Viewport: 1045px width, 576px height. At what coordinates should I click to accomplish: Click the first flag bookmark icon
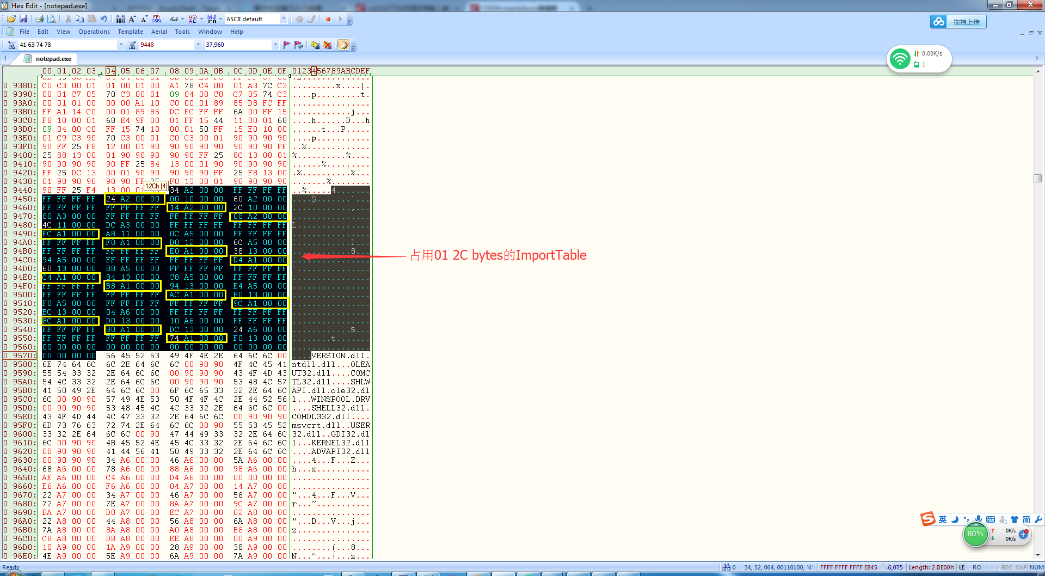(x=287, y=45)
